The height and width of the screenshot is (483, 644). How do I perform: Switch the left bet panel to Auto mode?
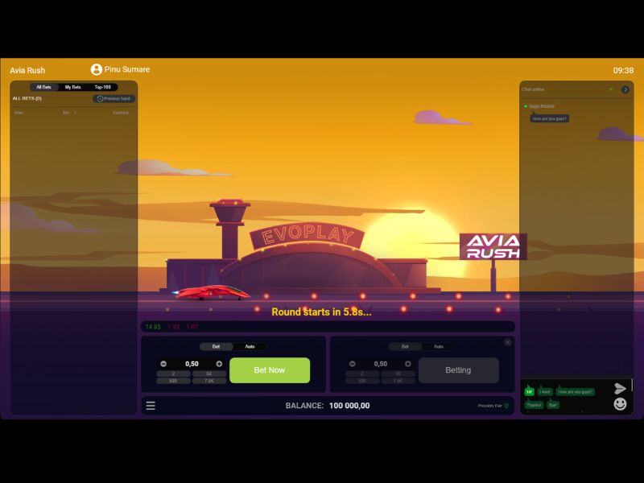pyautogui.click(x=250, y=346)
